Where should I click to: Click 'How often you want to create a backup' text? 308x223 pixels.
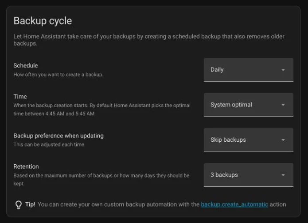point(58,75)
